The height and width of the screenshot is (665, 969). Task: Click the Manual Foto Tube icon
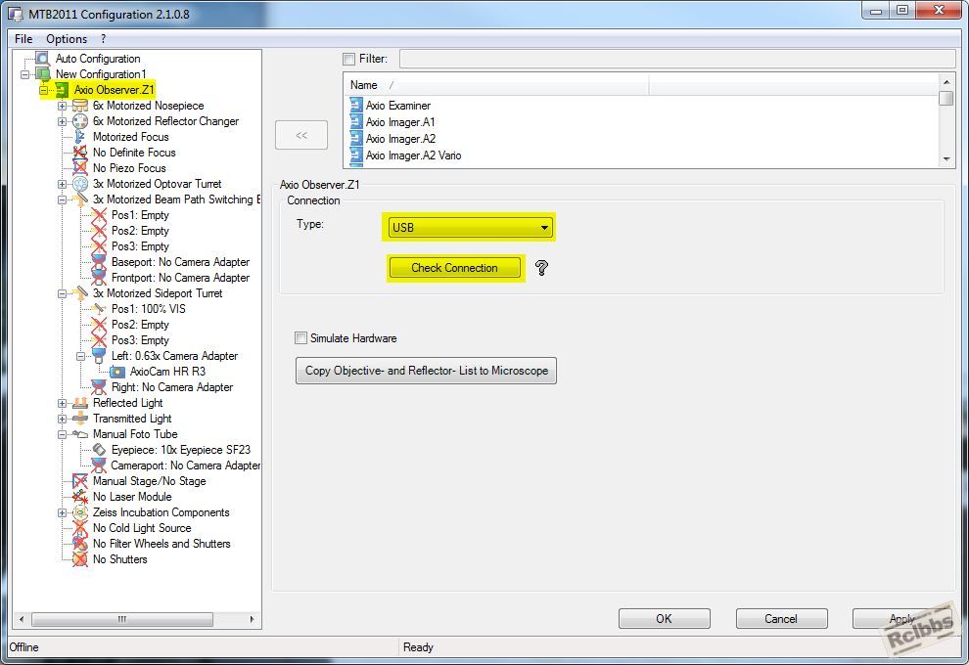(x=79, y=434)
